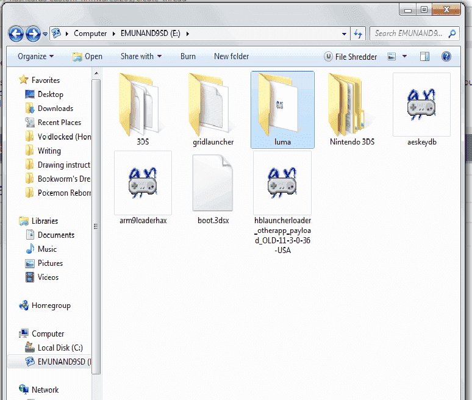
Task: Open Help with the question mark icon
Action: [446, 56]
